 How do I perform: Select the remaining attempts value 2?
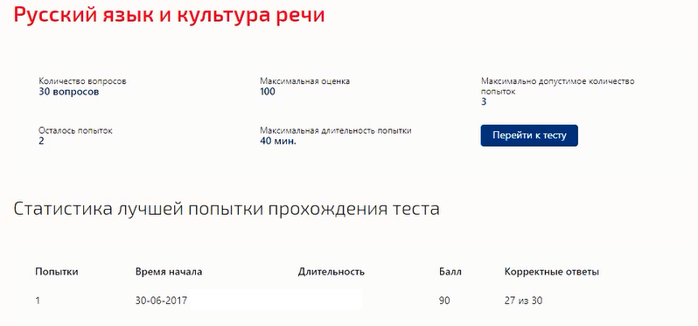(41, 142)
